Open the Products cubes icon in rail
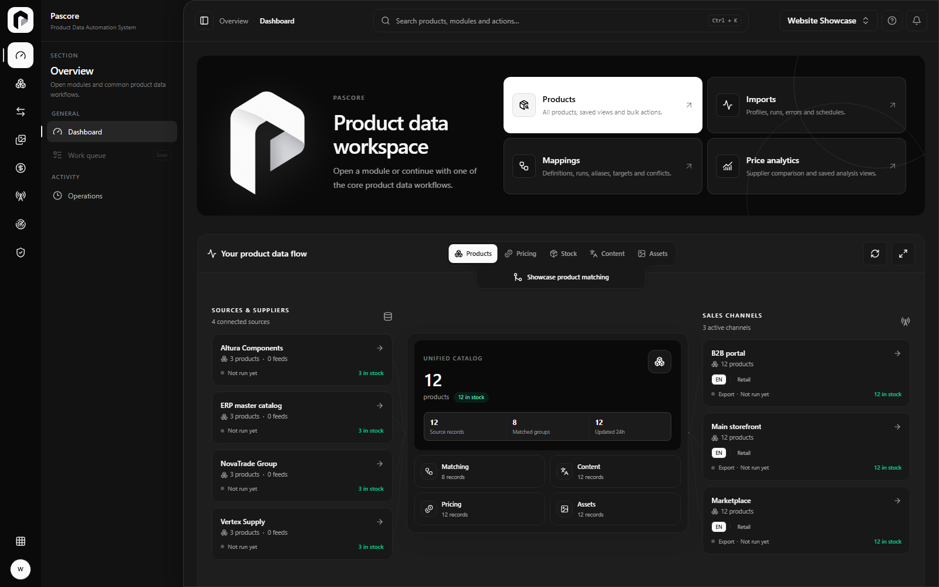Image resolution: width=939 pixels, height=587 pixels. (x=21, y=83)
